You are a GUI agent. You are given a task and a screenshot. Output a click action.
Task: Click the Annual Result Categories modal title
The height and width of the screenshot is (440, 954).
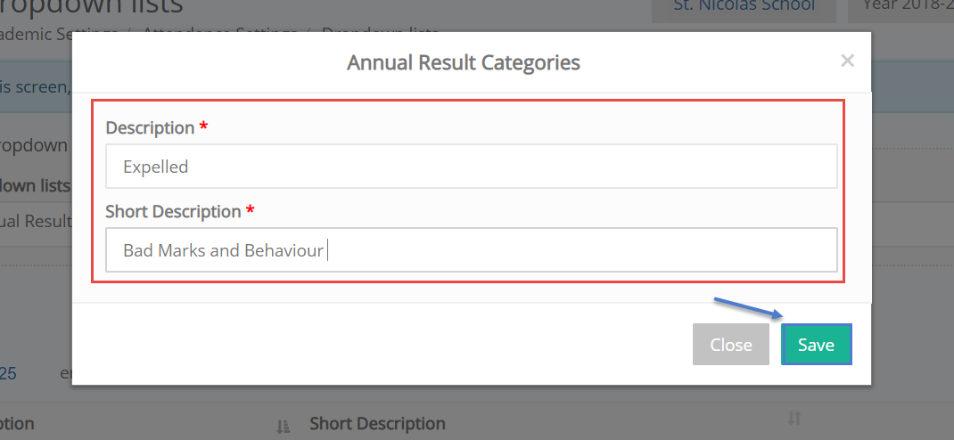[x=463, y=62]
